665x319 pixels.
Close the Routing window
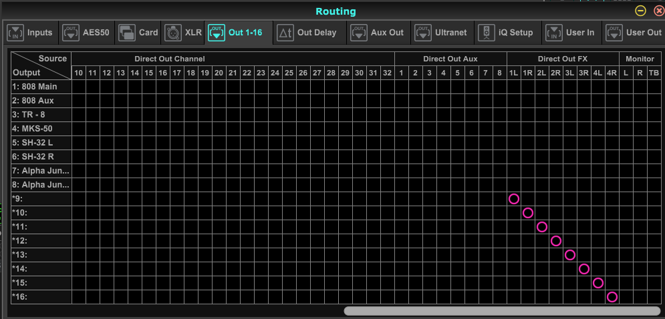click(x=658, y=11)
